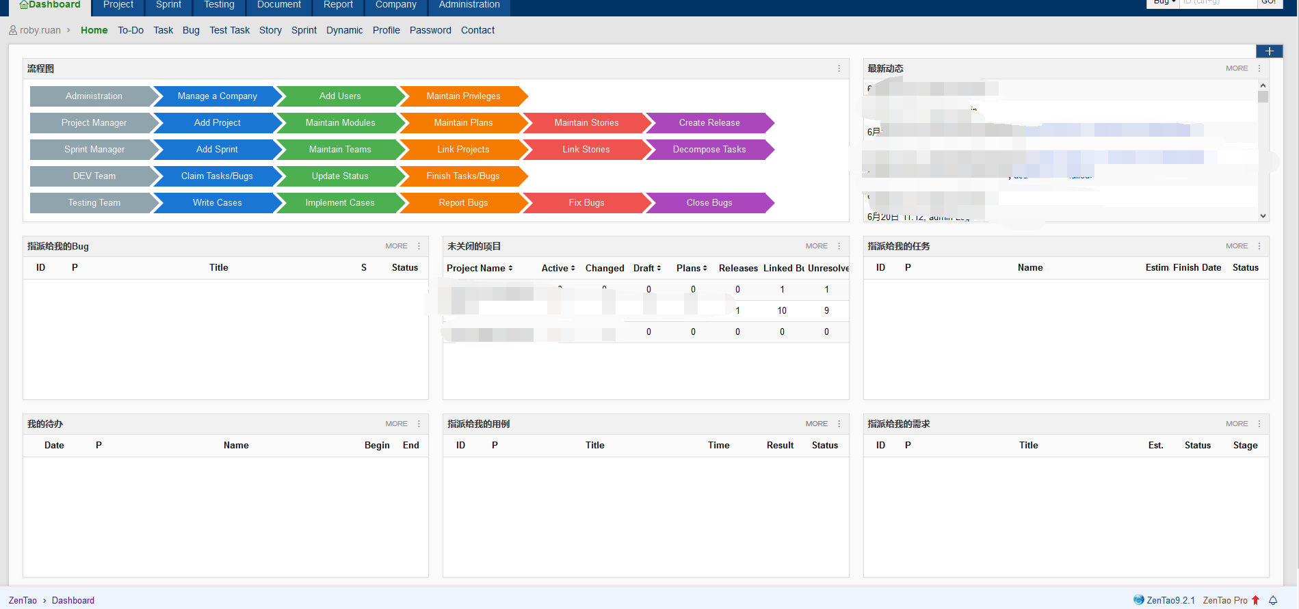The width and height of the screenshot is (1299, 609).
Task: Sort unclosed projects by Project Name column
Action: [x=480, y=268]
